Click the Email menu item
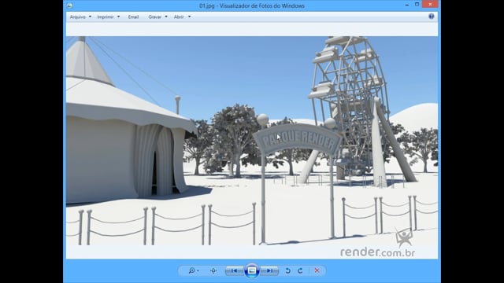 click(x=133, y=17)
